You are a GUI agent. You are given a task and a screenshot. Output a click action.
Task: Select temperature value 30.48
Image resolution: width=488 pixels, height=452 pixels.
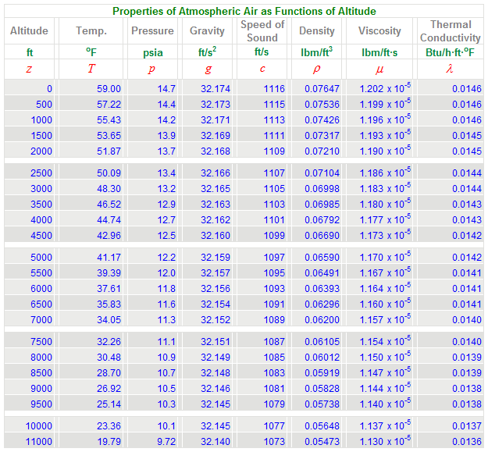click(x=109, y=357)
